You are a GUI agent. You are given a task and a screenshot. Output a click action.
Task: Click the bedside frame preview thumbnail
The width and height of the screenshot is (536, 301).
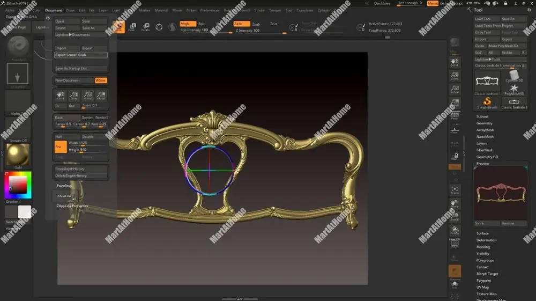(x=501, y=193)
